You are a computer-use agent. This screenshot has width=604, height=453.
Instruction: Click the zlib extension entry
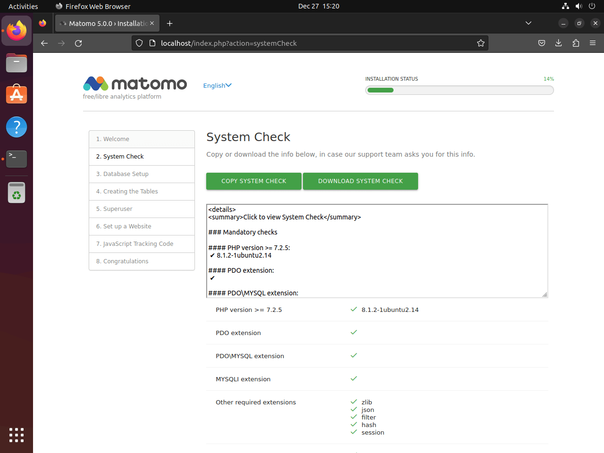click(367, 403)
